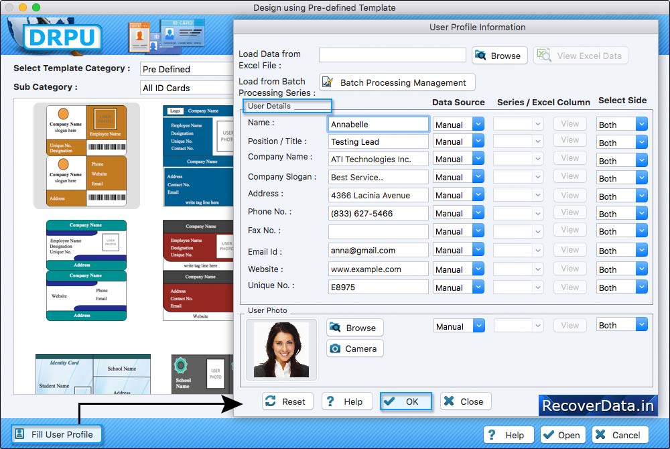The width and height of the screenshot is (670, 449).
Task: Open Data Source dropdown for Company Name
Action: (x=458, y=159)
